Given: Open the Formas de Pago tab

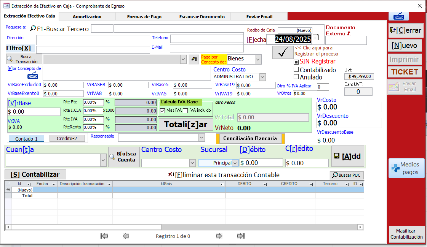Looking at the screenshot, I should [144, 17].
